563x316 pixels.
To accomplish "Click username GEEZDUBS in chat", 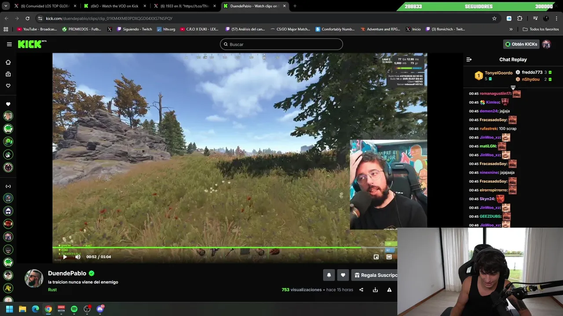I will (x=490, y=216).
